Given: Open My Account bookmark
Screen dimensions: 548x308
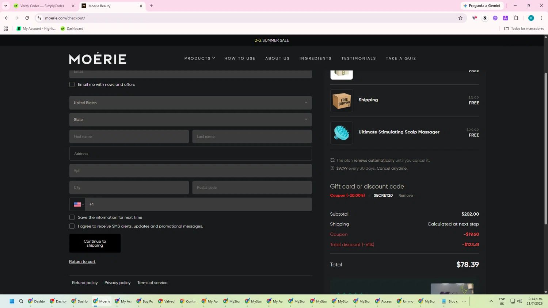Looking at the screenshot, I should click(36, 28).
